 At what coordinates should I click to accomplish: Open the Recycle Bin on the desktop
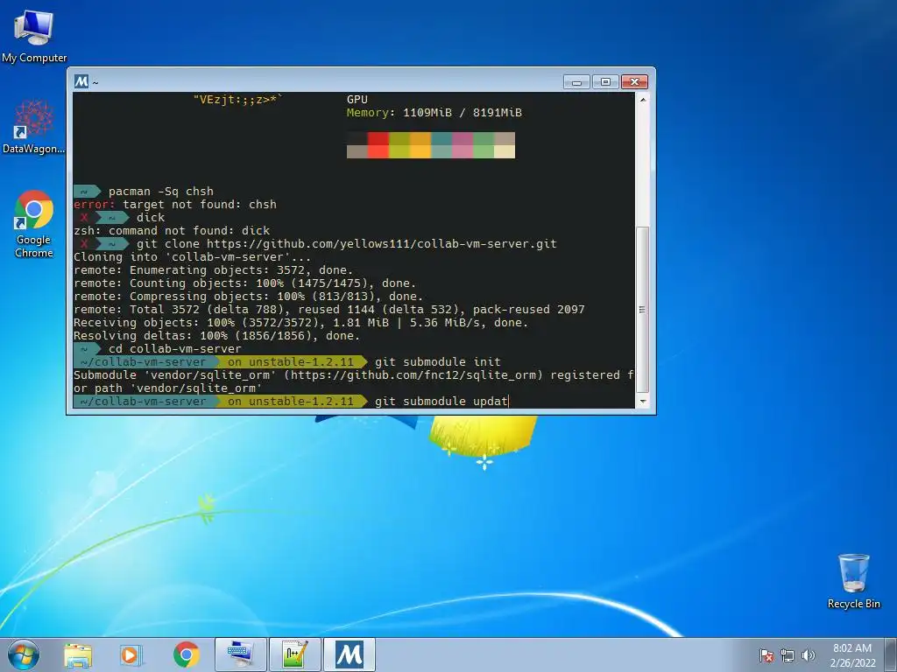(853, 581)
